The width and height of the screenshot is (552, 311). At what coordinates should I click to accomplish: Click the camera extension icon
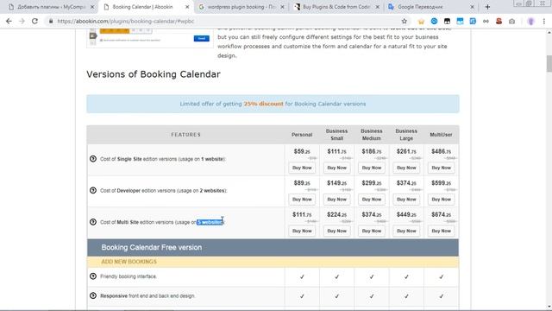pyautogui.click(x=511, y=21)
